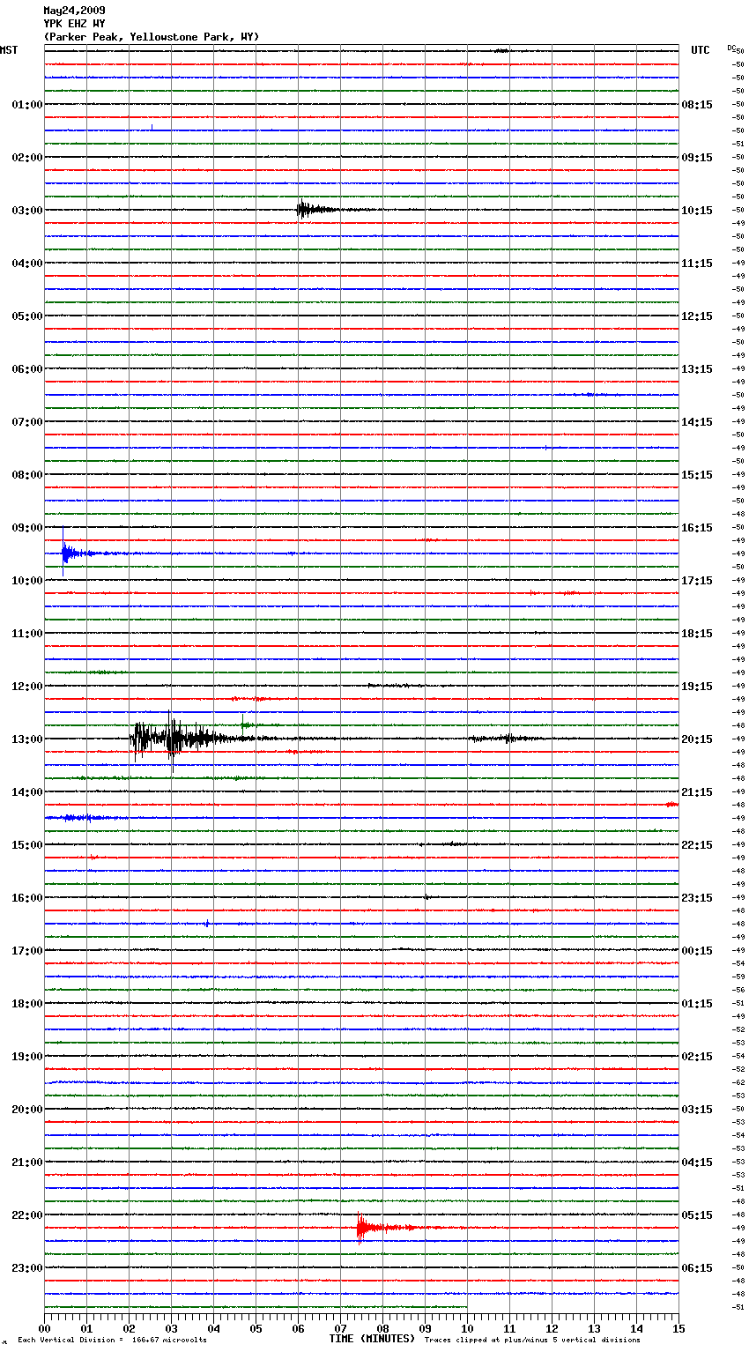Click the Parker Peak, Yellowstone Park location title
This screenshot has height=1352, width=749.
click(152, 37)
